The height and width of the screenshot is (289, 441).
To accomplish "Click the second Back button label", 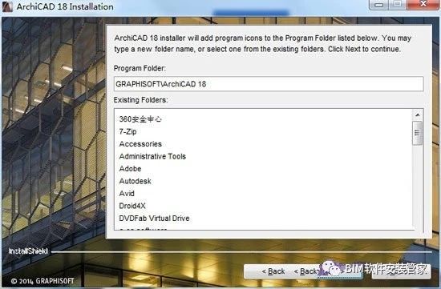I will tap(305, 271).
